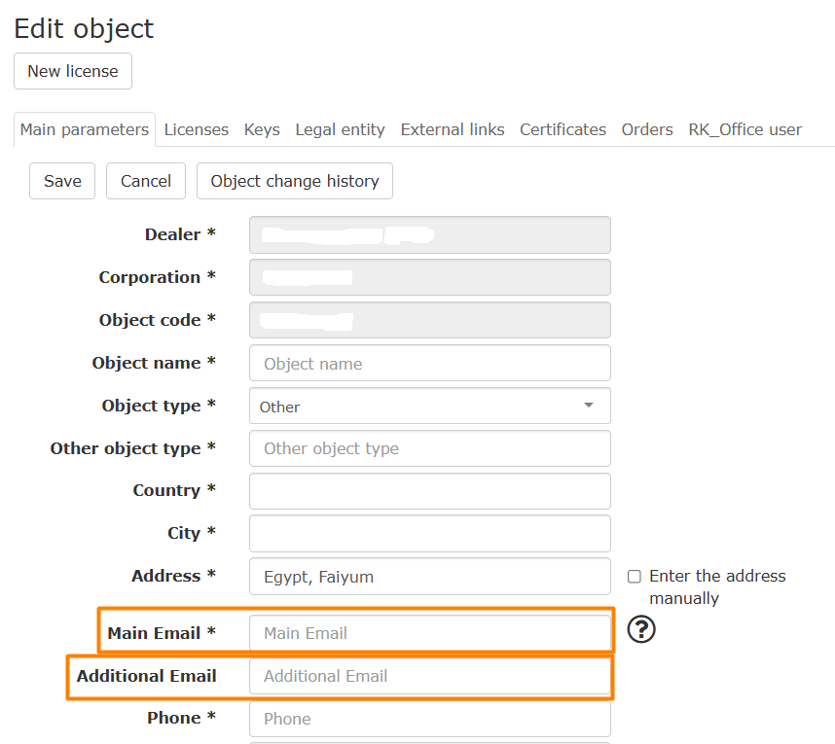835x744 pixels.
Task: Open Object change history
Action: pos(294,181)
